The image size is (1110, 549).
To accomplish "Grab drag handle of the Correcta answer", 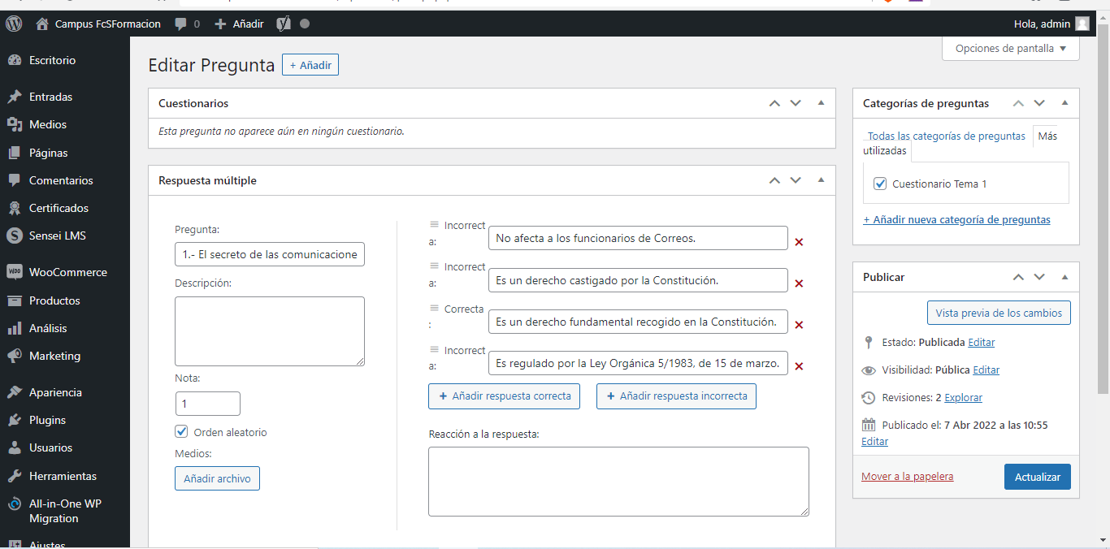I will coord(434,309).
